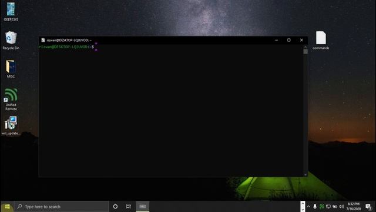376x212 pixels.
Task: Click the Type here to search box
Action: click(61, 207)
